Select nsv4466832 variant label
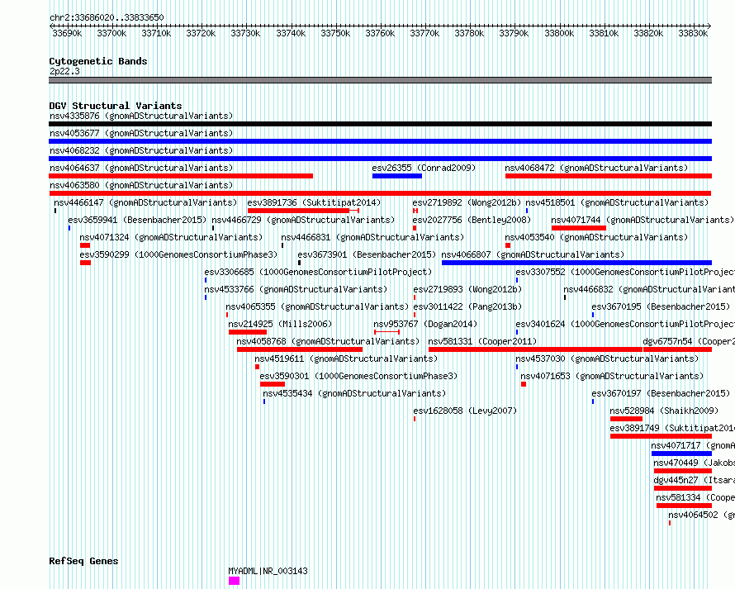This screenshot has height=589, width=735. point(649,289)
